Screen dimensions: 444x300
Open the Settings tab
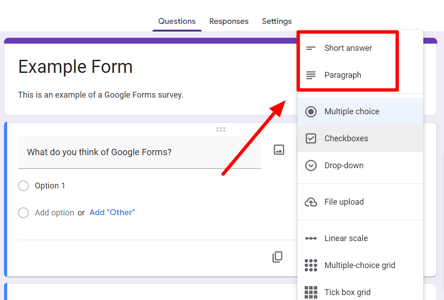[x=277, y=21]
